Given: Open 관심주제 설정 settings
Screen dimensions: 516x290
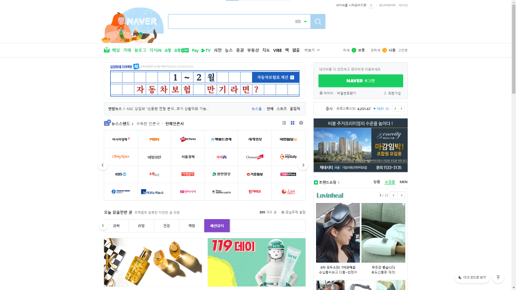Looking at the screenshot, I should 293,213.
